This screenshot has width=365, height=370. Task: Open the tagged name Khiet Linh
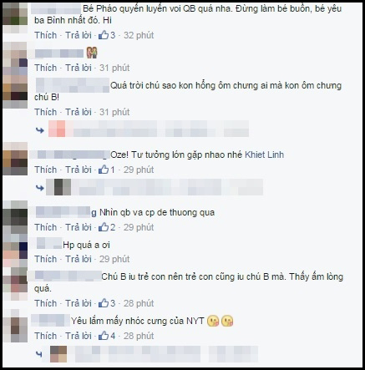[x=264, y=155]
